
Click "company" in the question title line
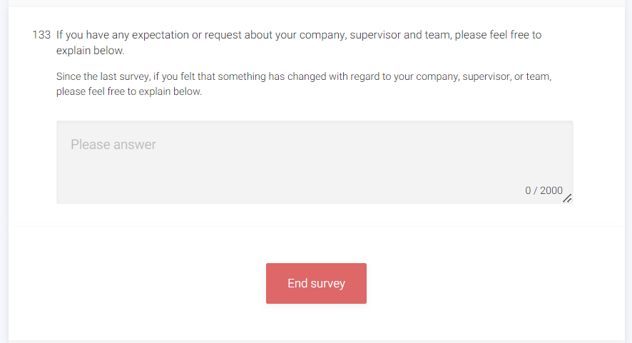(320, 34)
